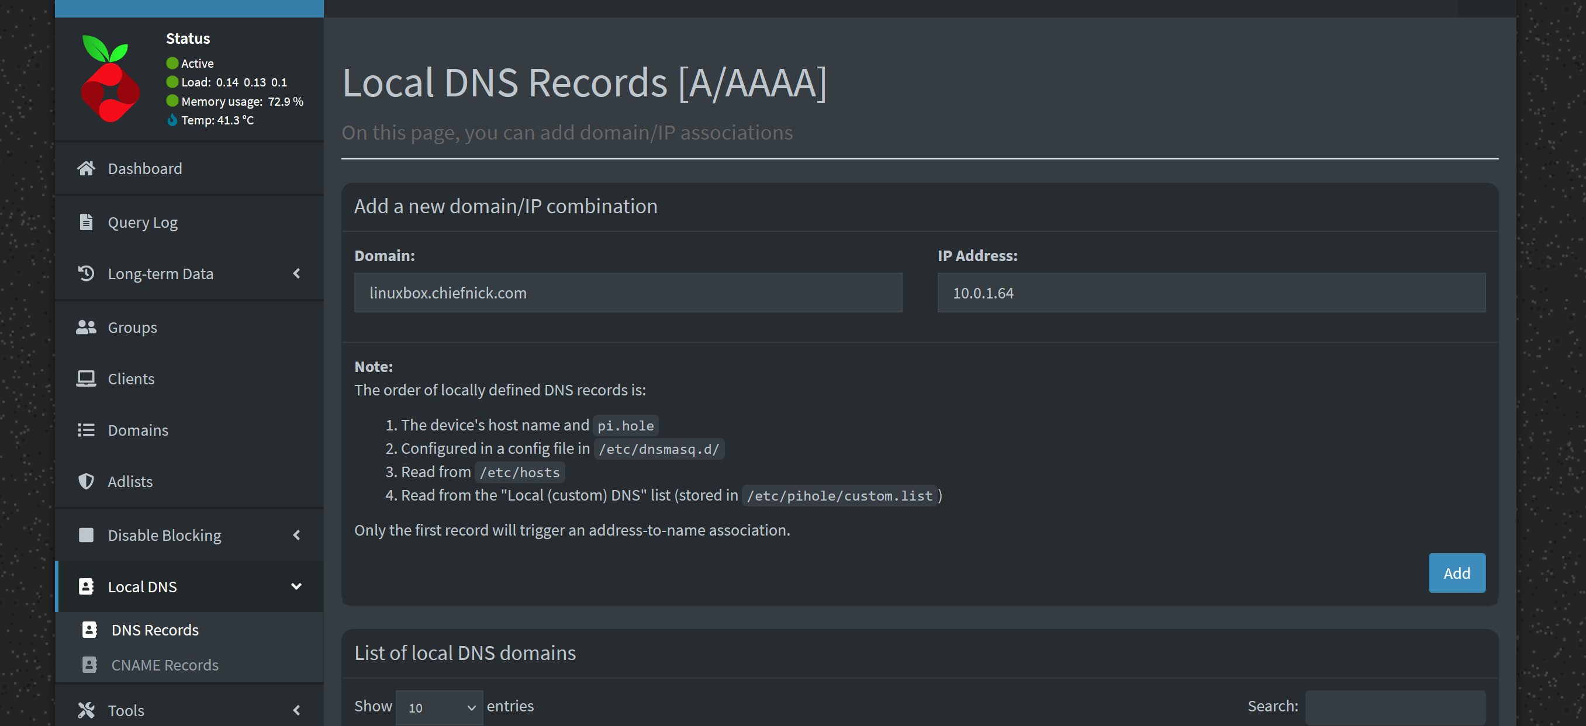Screen dimensions: 1586x726
Task: Click the Tools wrench icon
Action: [86, 710]
